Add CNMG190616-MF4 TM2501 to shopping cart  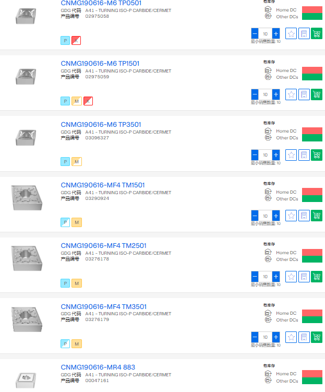tap(316, 277)
